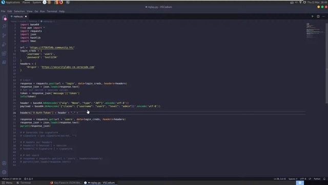The image size is (328, 185).
Task: Change the Spaces: 4 indentation setting
Action: click(293, 179)
